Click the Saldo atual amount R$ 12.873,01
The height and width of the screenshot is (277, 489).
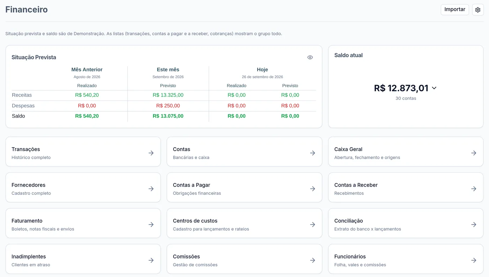click(x=401, y=88)
